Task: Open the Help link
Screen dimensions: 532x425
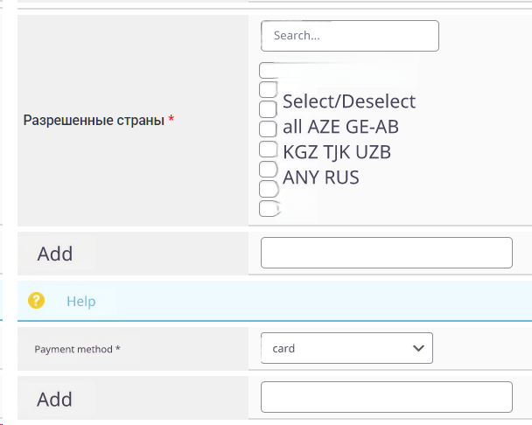Action: coord(80,301)
